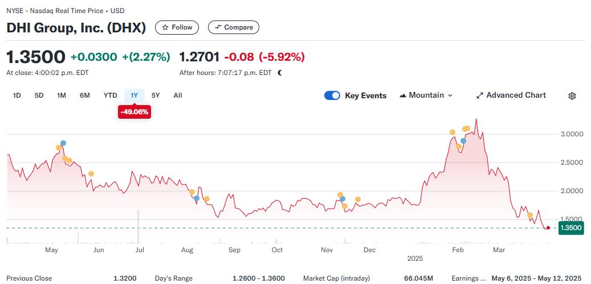Choose the 5Y range tab
This screenshot has height=284, width=591.
tap(156, 95)
